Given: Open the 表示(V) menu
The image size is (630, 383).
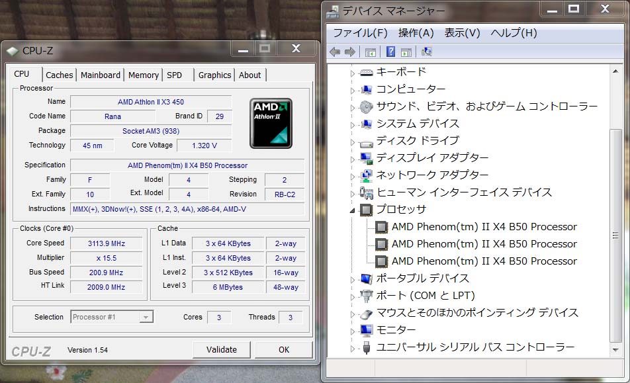Looking at the screenshot, I should click(x=462, y=33).
